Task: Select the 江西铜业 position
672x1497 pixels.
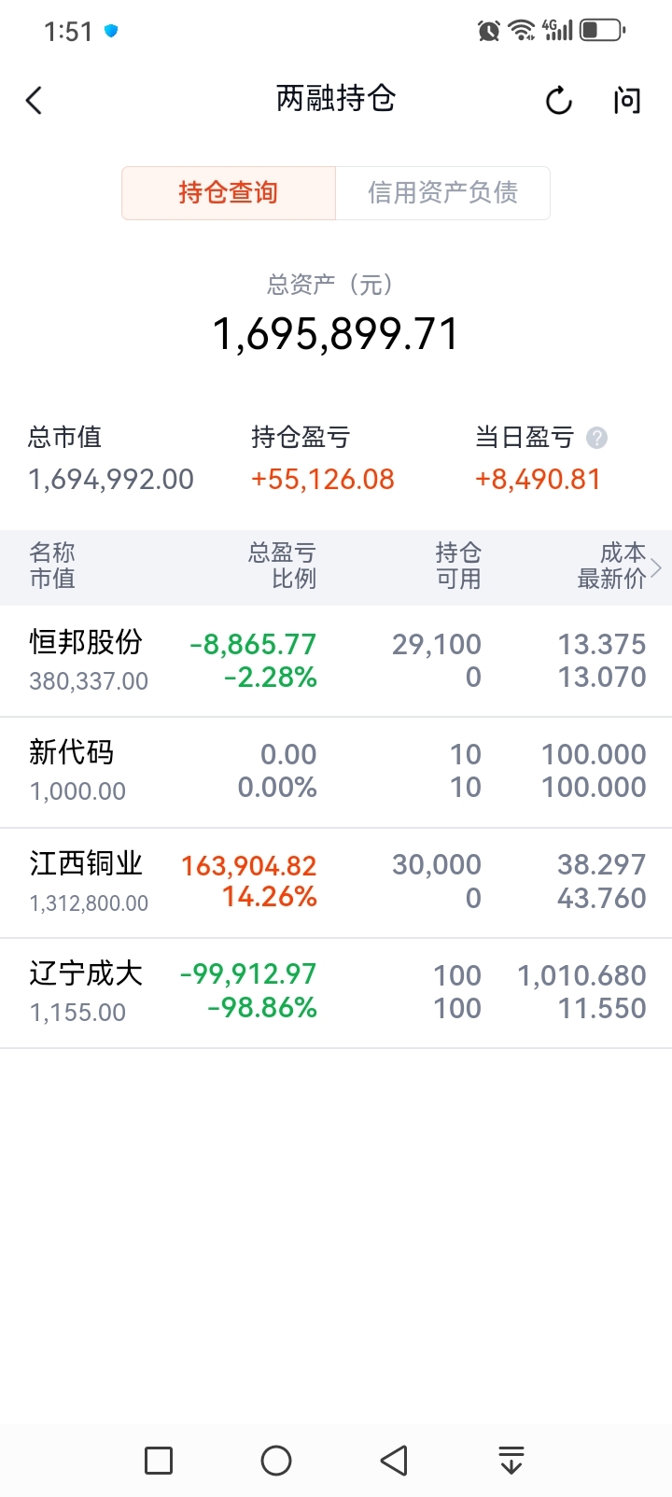Action: pyautogui.click(x=336, y=881)
